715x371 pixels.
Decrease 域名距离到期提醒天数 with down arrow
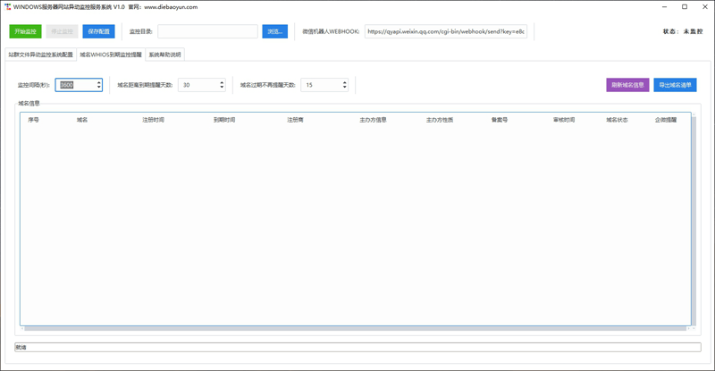pyautogui.click(x=222, y=88)
